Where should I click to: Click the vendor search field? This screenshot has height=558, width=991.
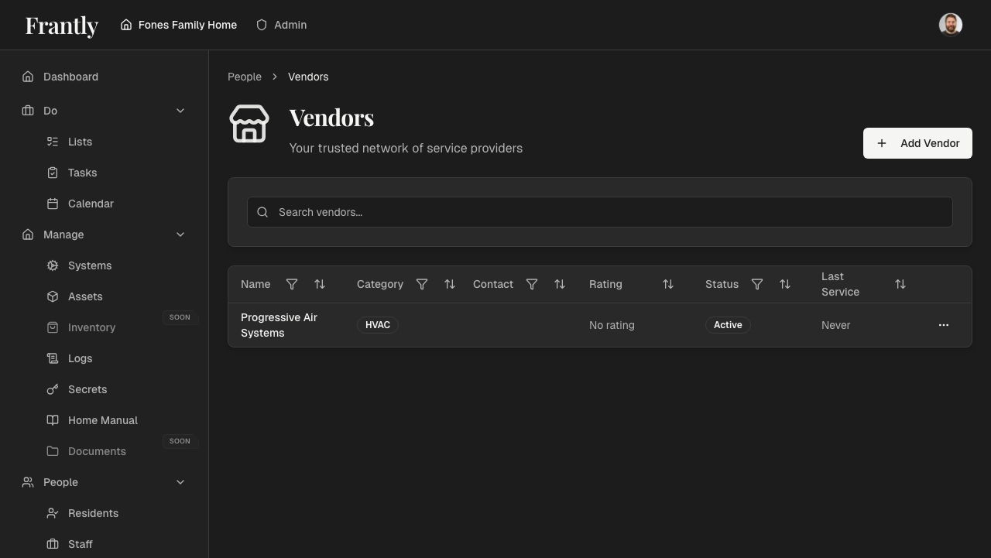(599, 212)
